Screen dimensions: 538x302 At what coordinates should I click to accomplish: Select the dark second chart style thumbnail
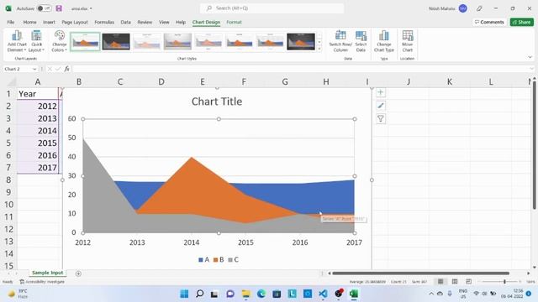coord(116,42)
